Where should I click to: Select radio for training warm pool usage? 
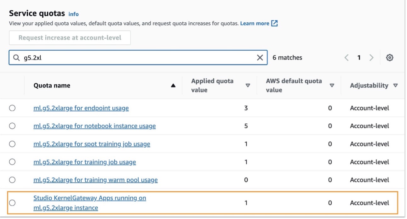(x=12, y=180)
